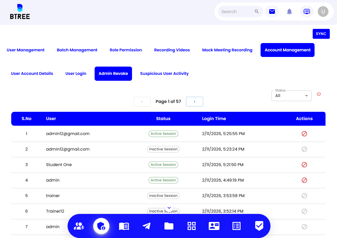Click the revoke icon in row 7
Screen dimensions: 337x238
[304, 227]
